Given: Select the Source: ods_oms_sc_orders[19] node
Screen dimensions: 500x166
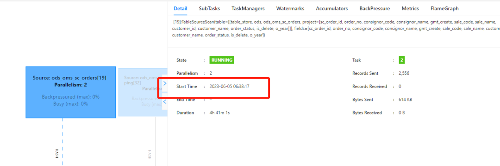Looking at the screenshot, I should pos(70,92).
